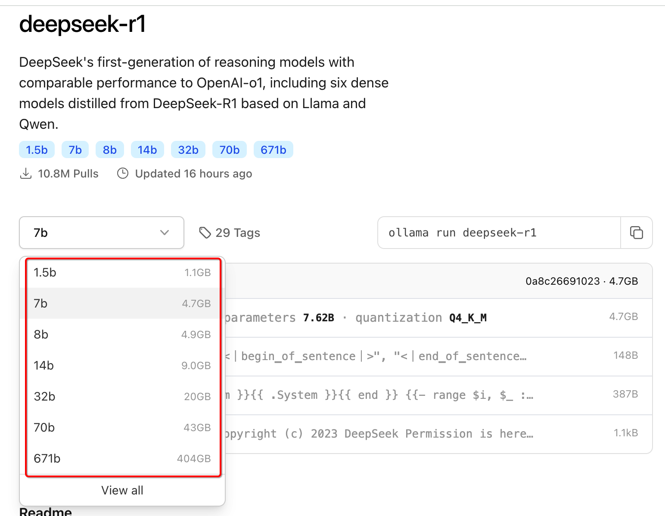Click the 7b blue tag badge
Image resolution: width=665 pixels, height=516 pixels.
click(75, 150)
